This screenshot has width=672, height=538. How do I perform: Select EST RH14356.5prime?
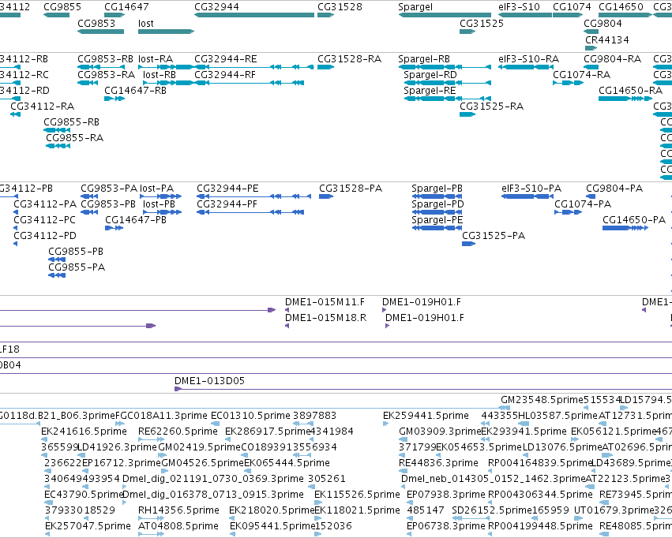178,510
